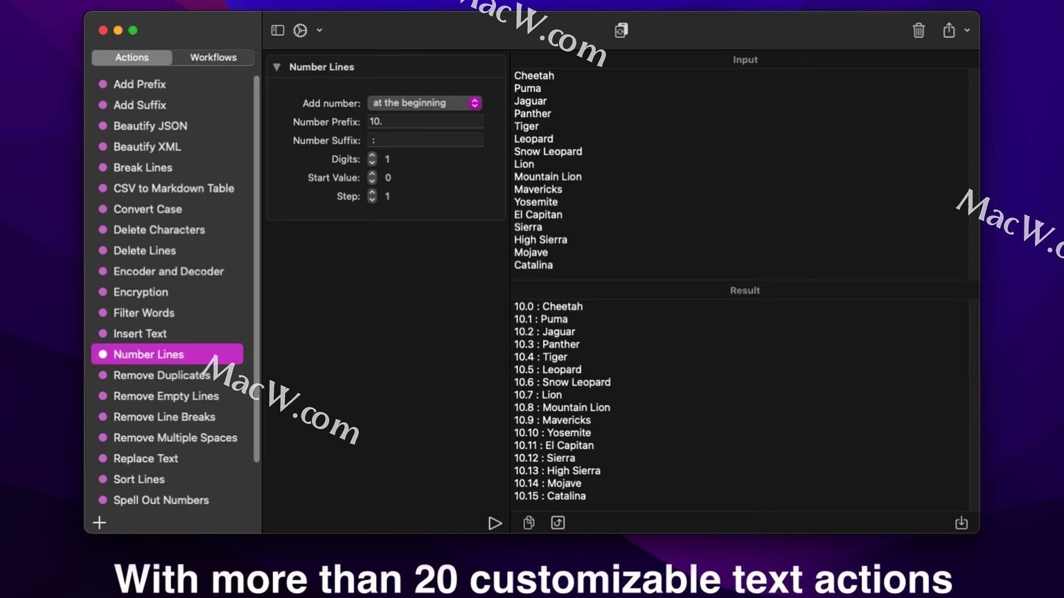Click 'Snow Leopard' line in Input
Image resolution: width=1064 pixels, height=598 pixels.
(548, 152)
